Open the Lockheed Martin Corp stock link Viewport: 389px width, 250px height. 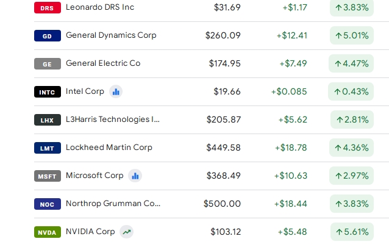coord(109,148)
